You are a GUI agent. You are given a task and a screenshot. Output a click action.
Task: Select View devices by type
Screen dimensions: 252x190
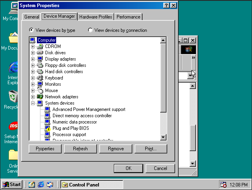pyautogui.click(x=31, y=30)
